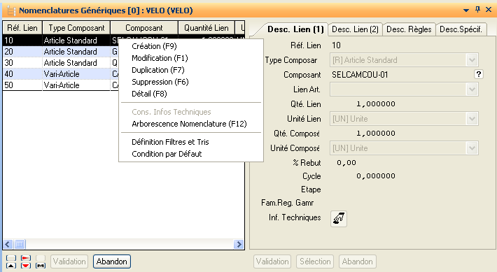Screen dimensions: 497x272
Task: Expand the Unité Lien dropdown
Action: pos(472,119)
